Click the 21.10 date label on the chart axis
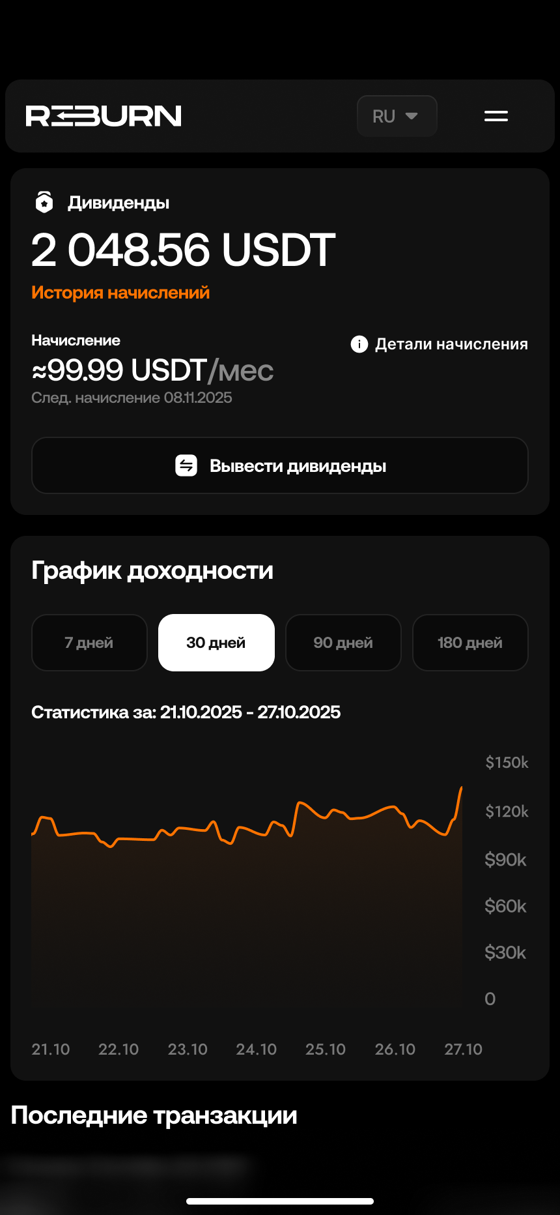The image size is (560, 1215). click(x=51, y=1049)
